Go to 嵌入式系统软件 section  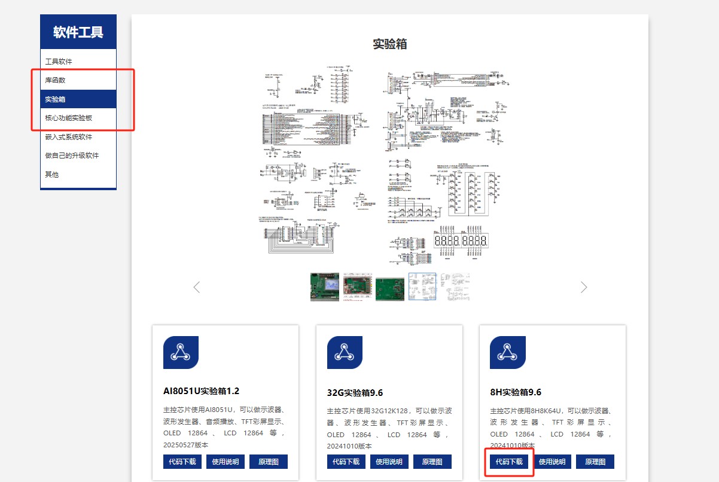pos(78,137)
